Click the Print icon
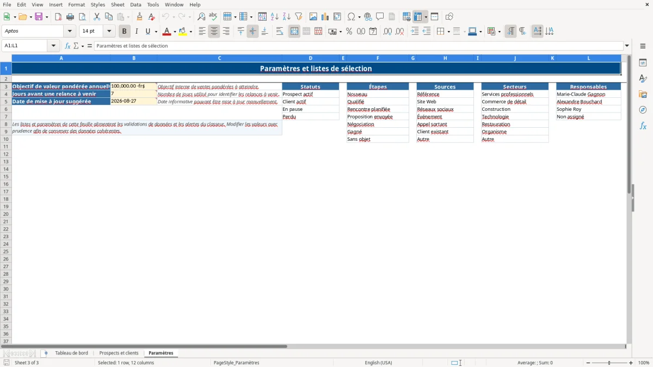 [x=70, y=17]
